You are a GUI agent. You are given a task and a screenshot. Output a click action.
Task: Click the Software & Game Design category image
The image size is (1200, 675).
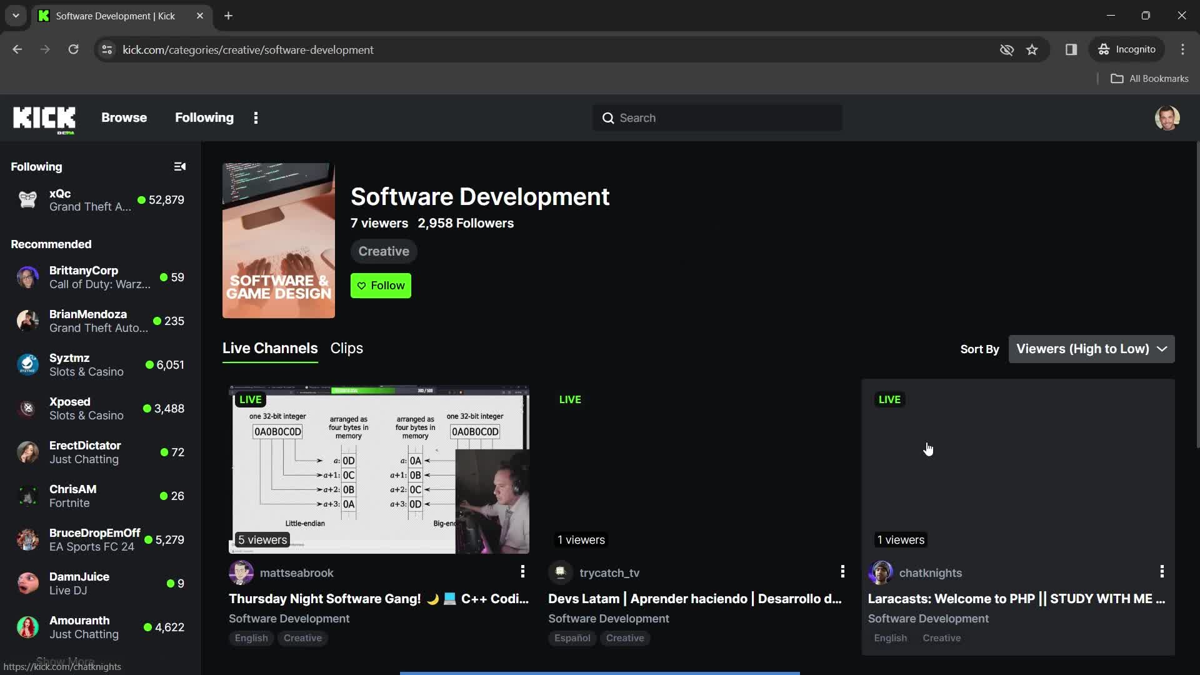click(279, 241)
